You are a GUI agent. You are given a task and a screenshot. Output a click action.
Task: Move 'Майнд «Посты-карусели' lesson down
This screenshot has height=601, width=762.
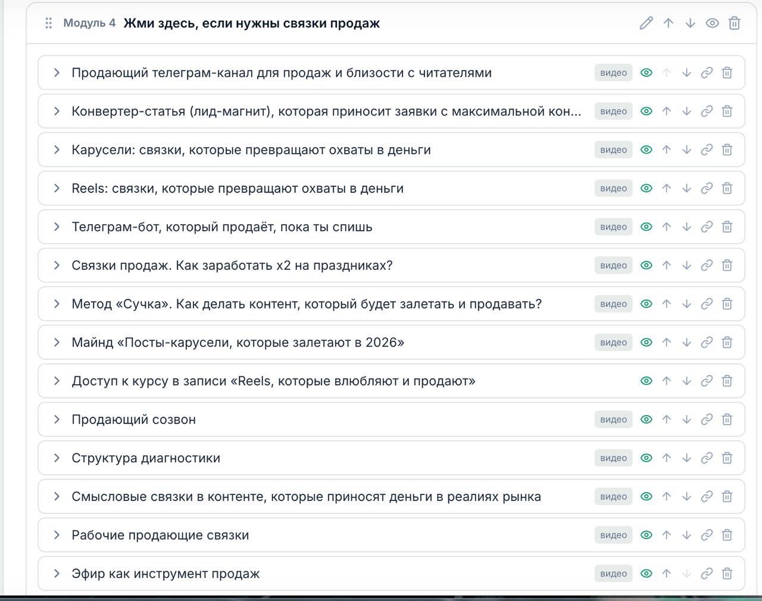pyautogui.click(x=686, y=342)
